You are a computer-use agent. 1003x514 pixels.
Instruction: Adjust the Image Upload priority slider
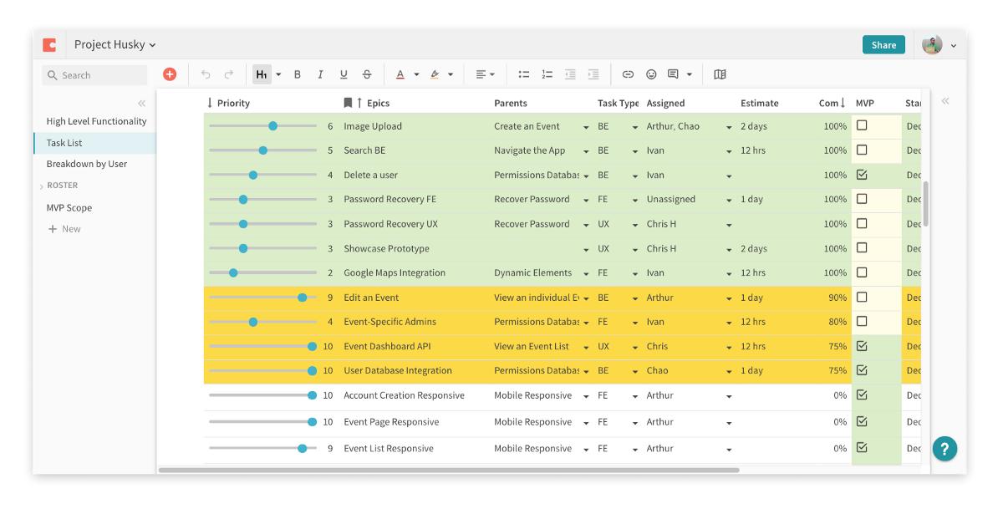click(272, 126)
